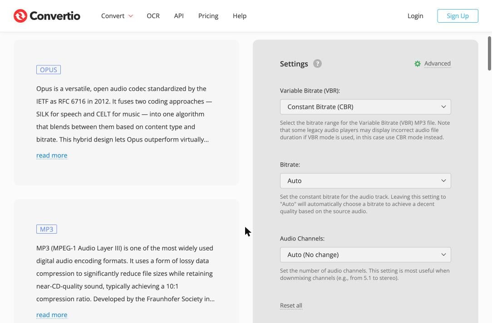The width and height of the screenshot is (492, 323).
Task: Click the Convertio logo icon
Action: [20, 16]
